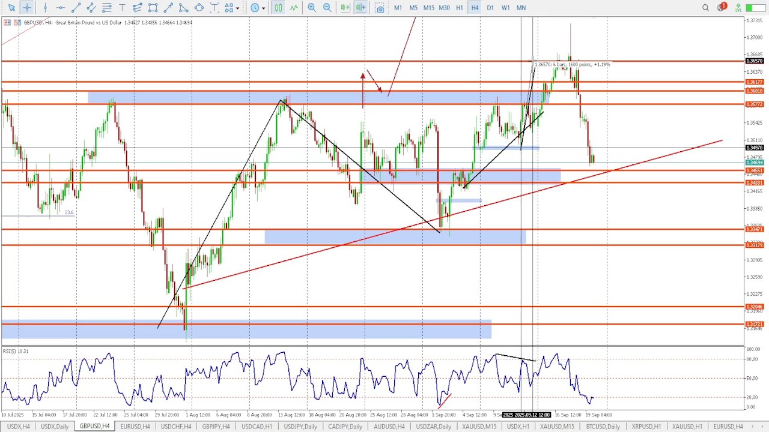
Task: Take a chart screenshot with camera icon
Action: click(x=380, y=8)
